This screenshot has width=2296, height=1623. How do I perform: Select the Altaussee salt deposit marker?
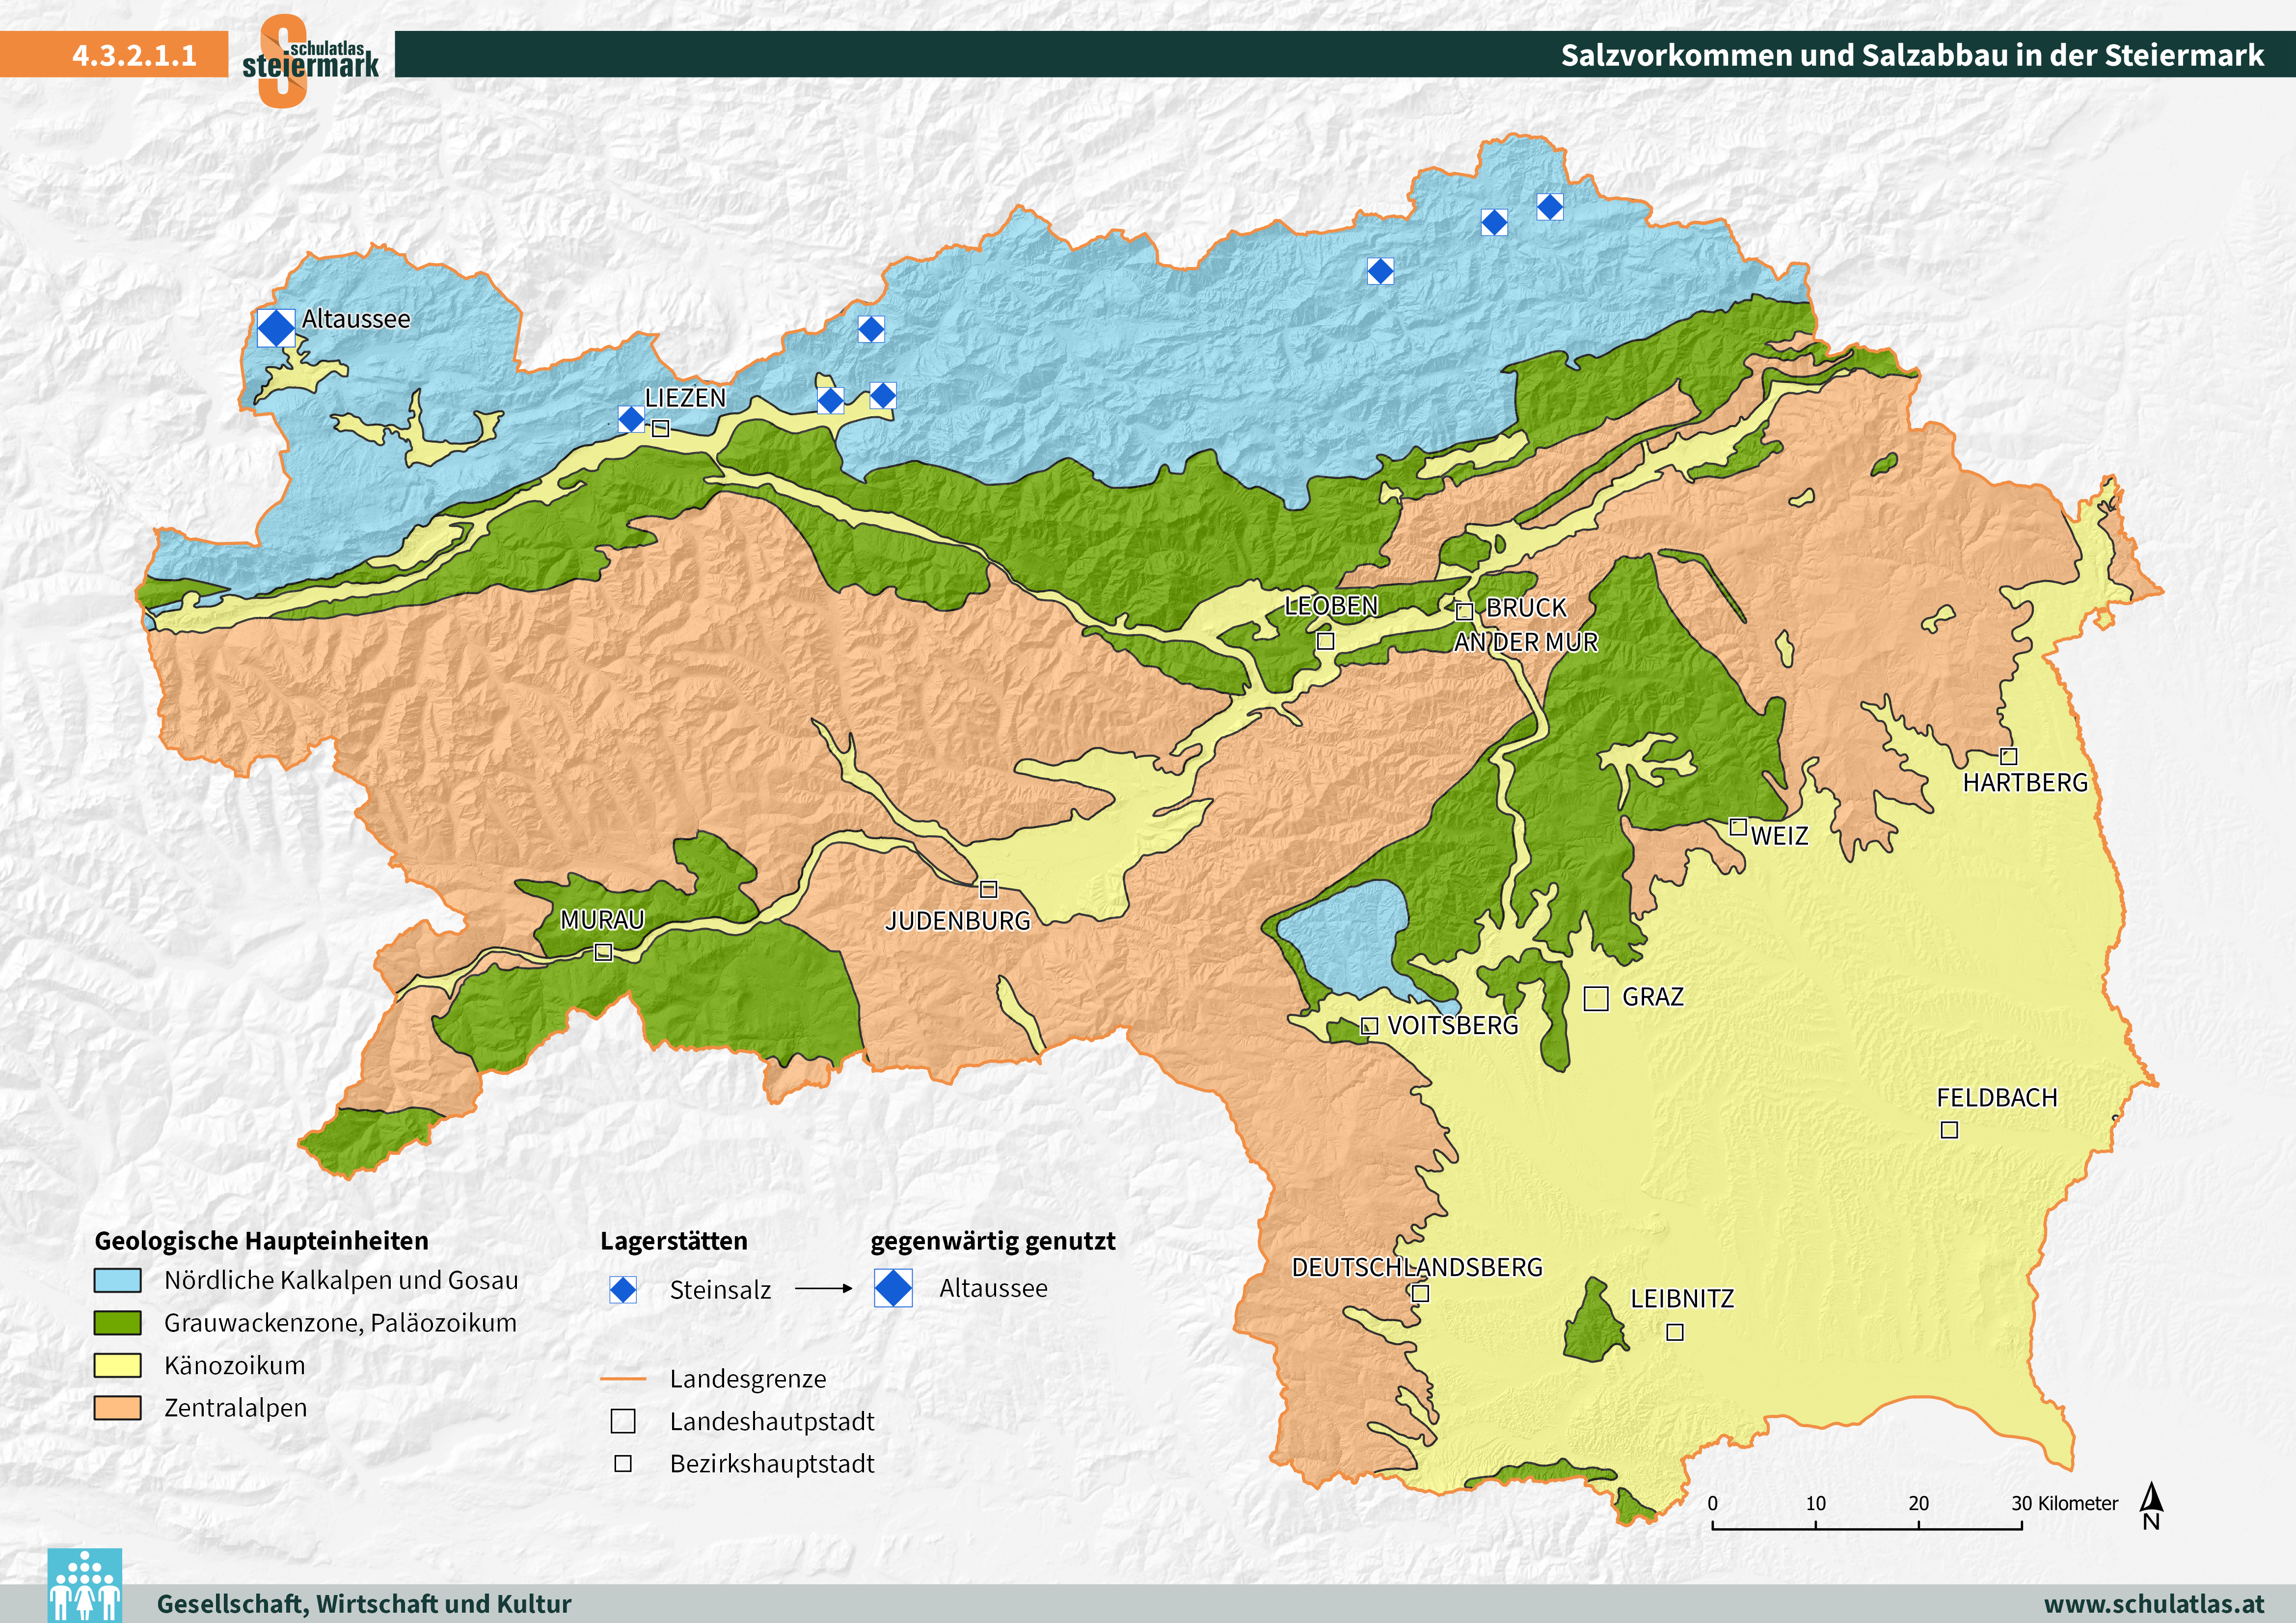click(x=277, y=327)
